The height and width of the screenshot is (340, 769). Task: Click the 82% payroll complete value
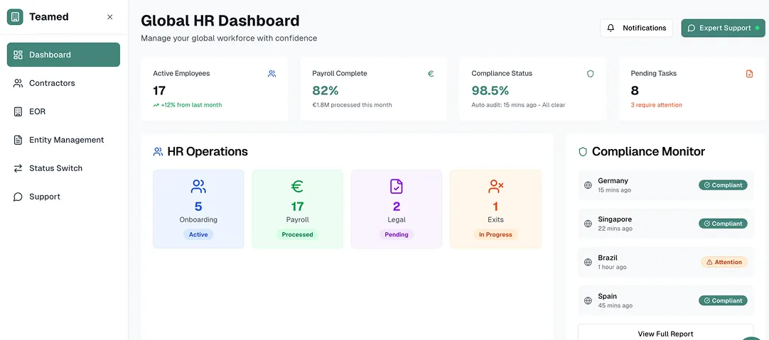click(x=326, y=91)
